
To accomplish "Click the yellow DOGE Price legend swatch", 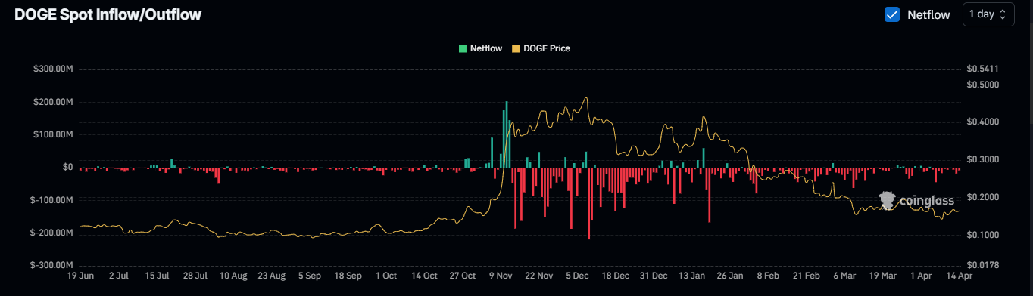I will coord(516,48).
